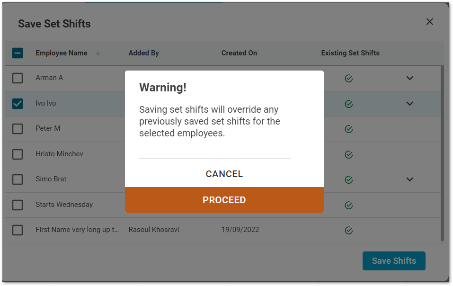Click the Created On column header

tap(239, 53)
